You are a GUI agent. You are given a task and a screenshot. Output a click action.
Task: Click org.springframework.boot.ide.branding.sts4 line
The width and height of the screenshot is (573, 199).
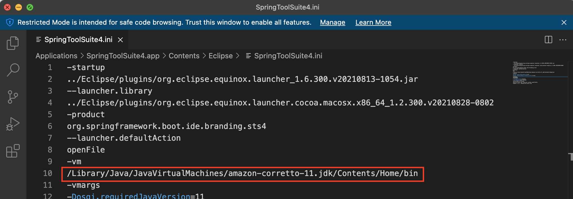(166, 126)
